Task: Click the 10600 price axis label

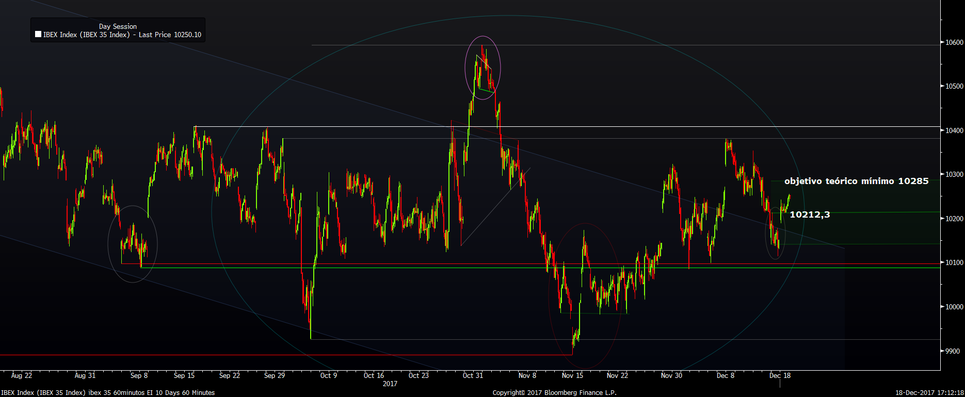Action: [x=954, y=42]
